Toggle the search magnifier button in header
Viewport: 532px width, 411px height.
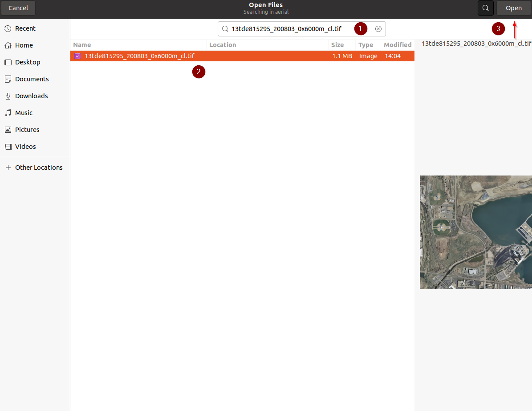[486, 8]
